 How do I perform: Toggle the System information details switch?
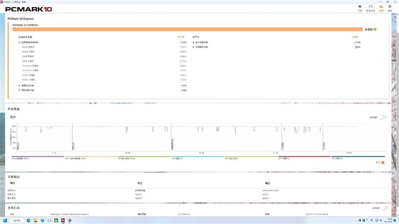click(385, 208)
